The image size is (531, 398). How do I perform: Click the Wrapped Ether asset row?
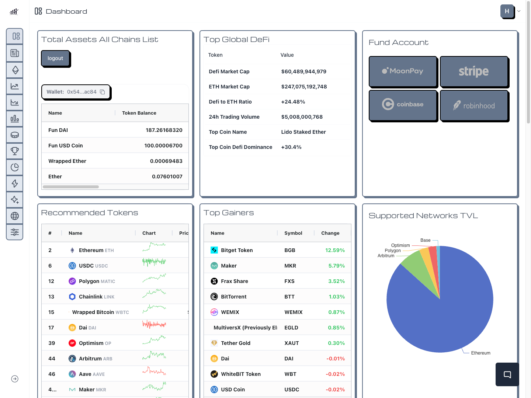pyautogui.click(x=115, y=161)
